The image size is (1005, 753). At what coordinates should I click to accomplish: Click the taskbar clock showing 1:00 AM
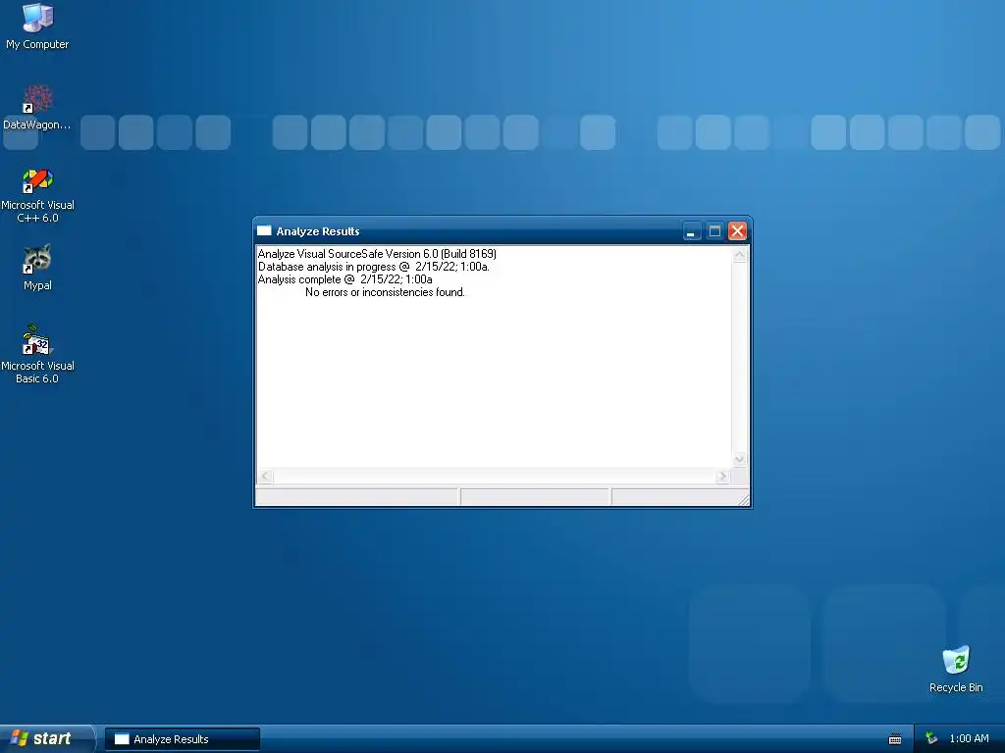969,739
